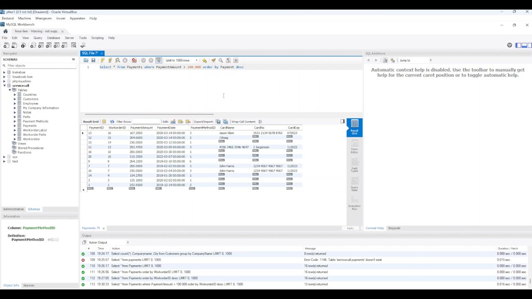Image resolution: width=532 pixels, height=299 pixels.
Task: Click the create new table icon
Action: 41,45
